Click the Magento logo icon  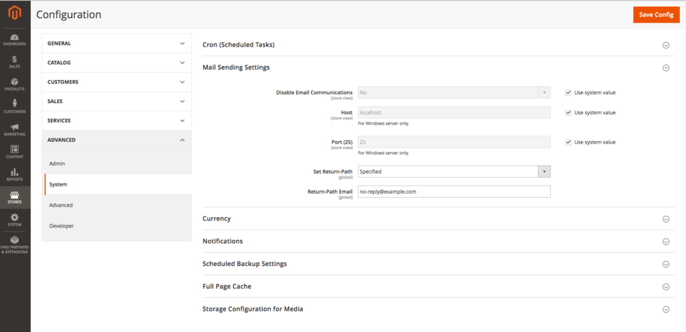(15, 13)
